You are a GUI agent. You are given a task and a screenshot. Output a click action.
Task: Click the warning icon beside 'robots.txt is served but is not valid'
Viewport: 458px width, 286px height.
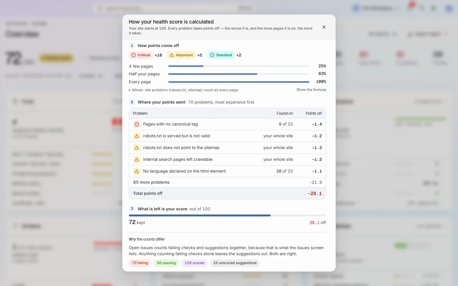(x=137, y=136)
